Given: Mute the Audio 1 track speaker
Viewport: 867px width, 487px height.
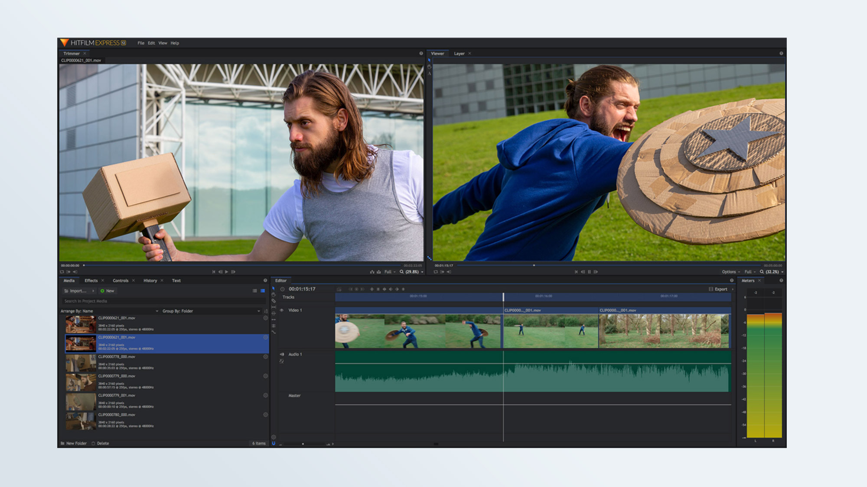Looking at the screenshot, I should click(x=282, y=354).
